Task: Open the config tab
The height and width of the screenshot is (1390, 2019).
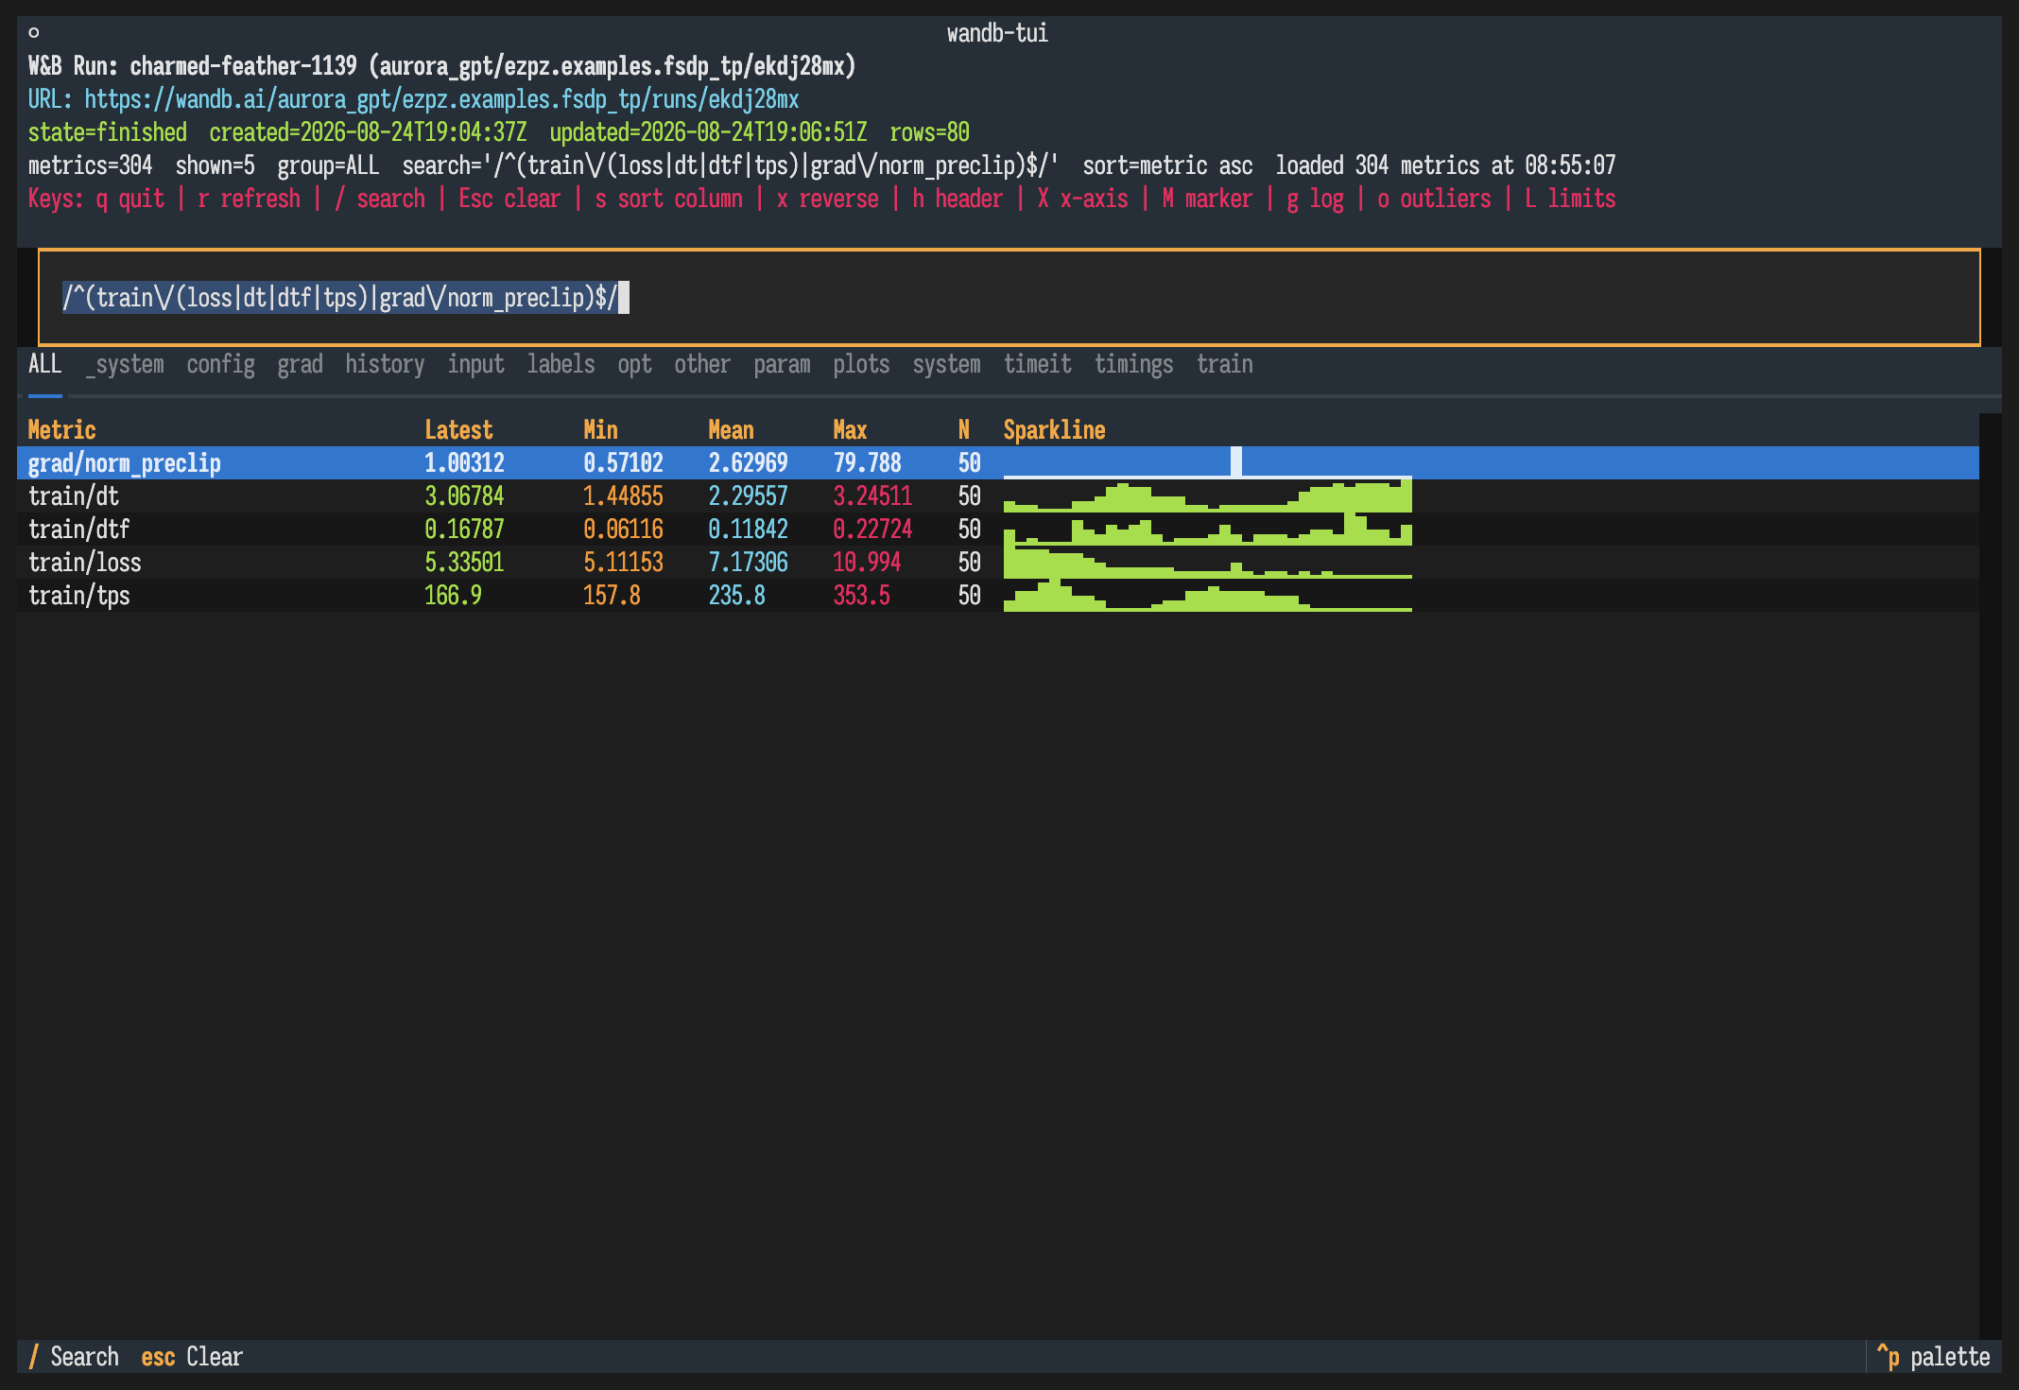Action: (x=221, y=364)
